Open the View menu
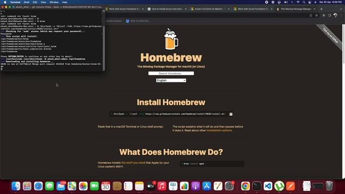The height and width of the screenshot is (194, 345). (x=43, y=2)
